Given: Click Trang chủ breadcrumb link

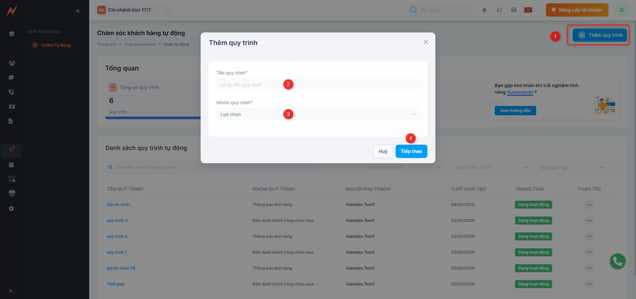Looking at the screenshot, I should tap(107, 44).
